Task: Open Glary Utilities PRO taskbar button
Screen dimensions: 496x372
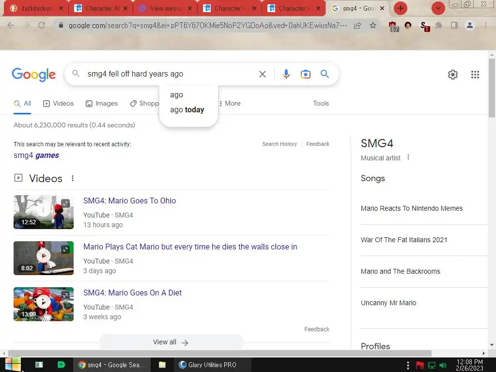Action: tap(212, 365)
